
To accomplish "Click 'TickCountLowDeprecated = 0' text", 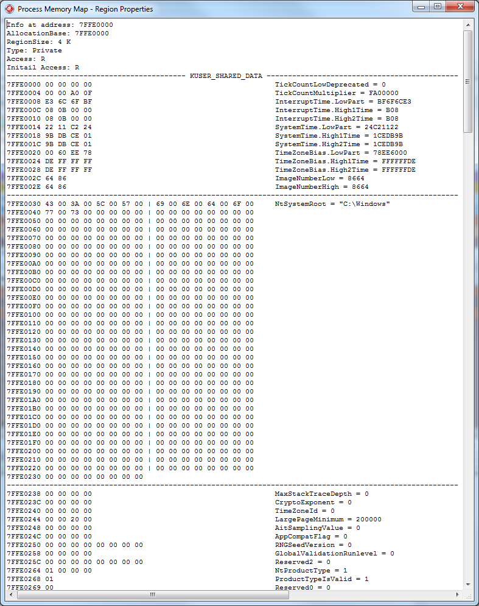I will 330,84.
